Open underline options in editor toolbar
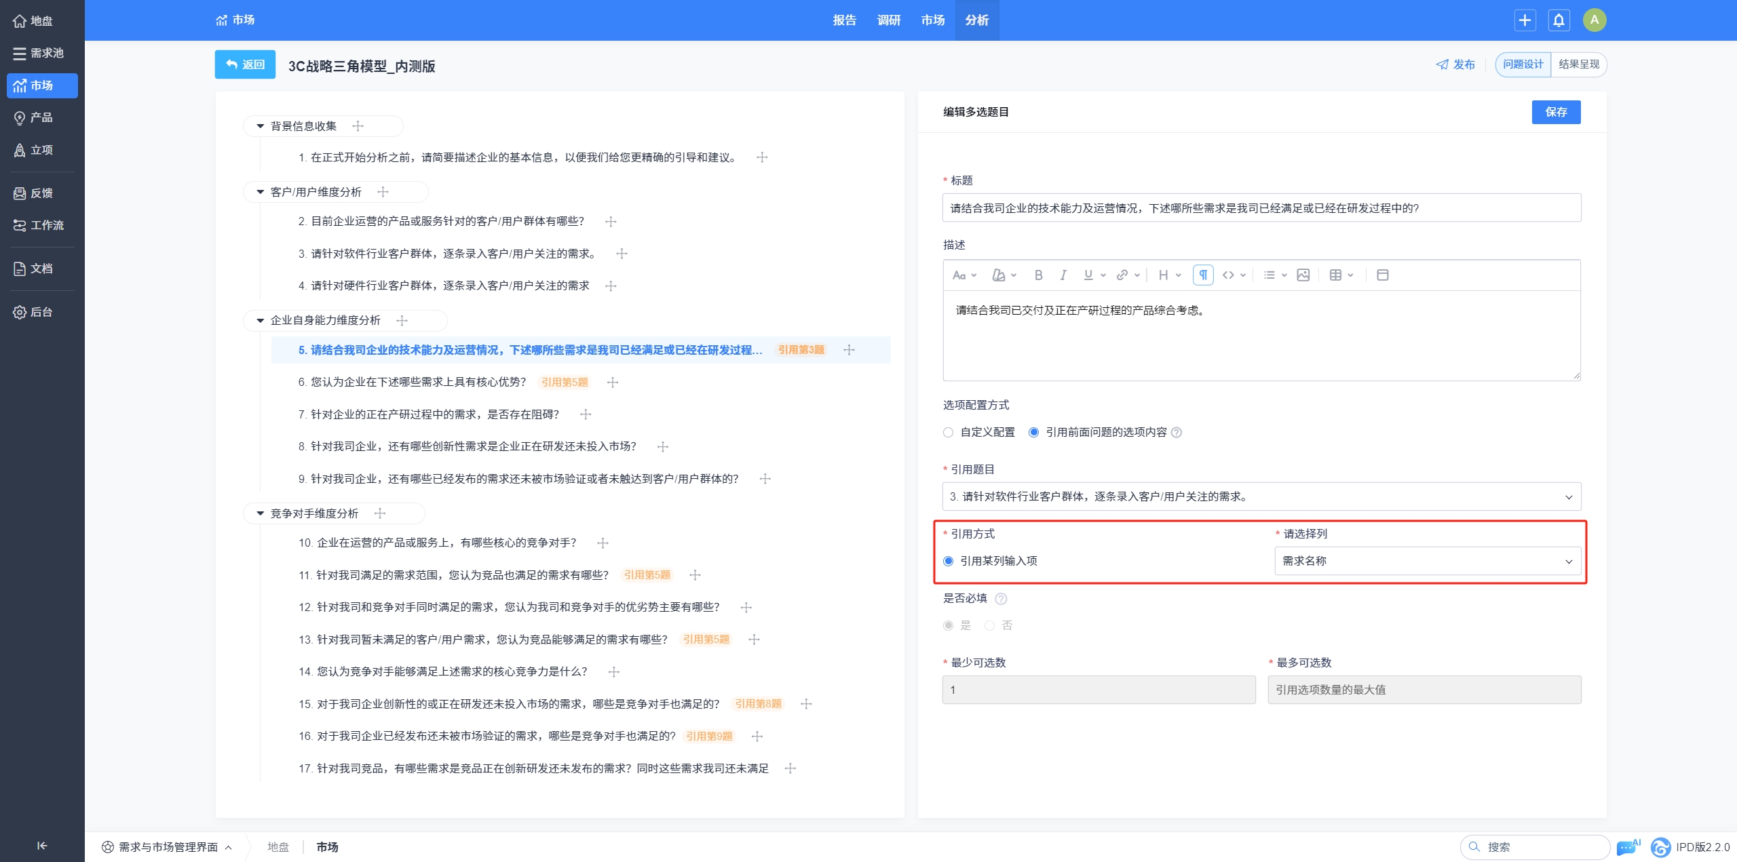Image resolution: width=1737 pixels, height=862 pixels. pyautogui.click(x=1094, y=275)
